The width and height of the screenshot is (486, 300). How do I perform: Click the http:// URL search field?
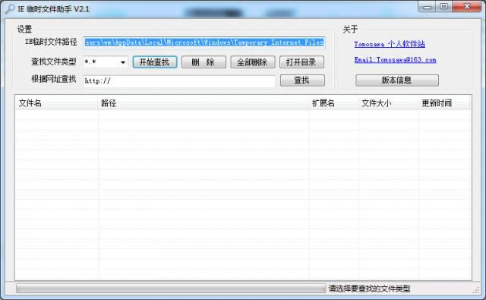(179, 81)
